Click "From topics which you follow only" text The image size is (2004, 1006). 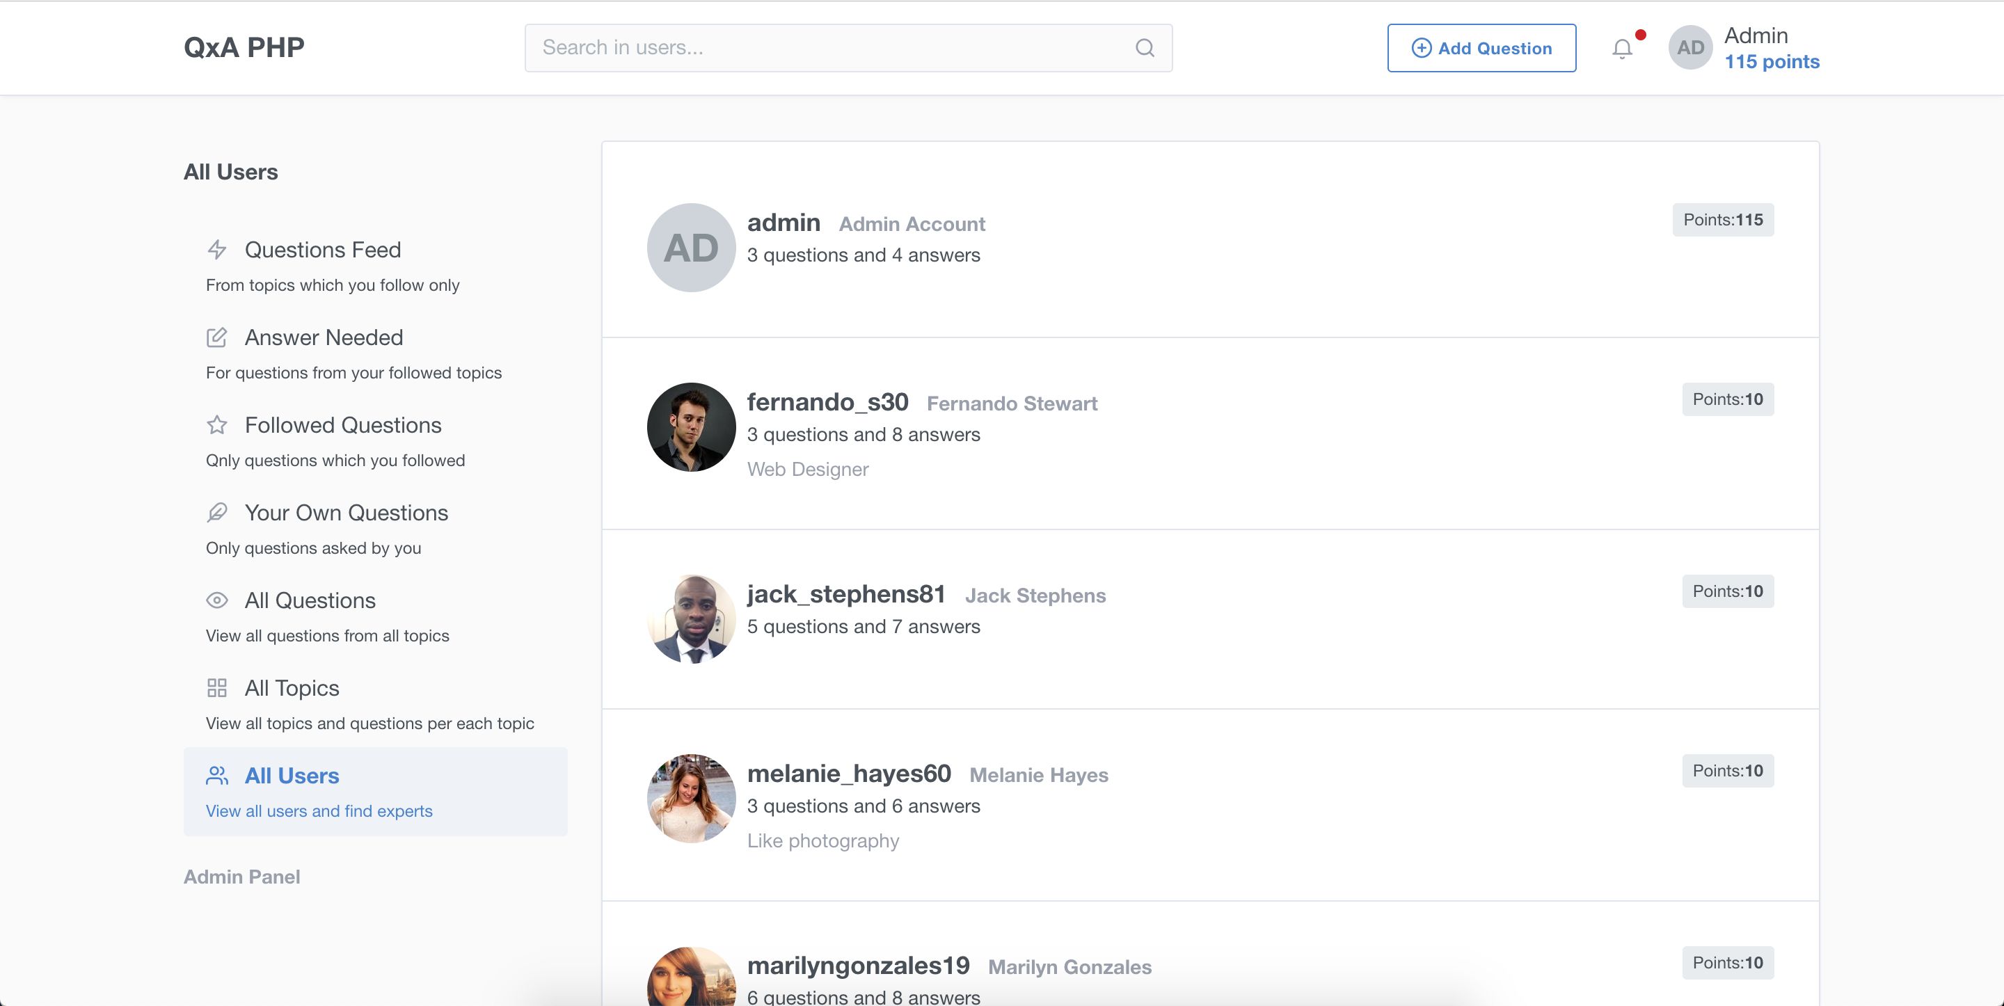coord(332,285)
